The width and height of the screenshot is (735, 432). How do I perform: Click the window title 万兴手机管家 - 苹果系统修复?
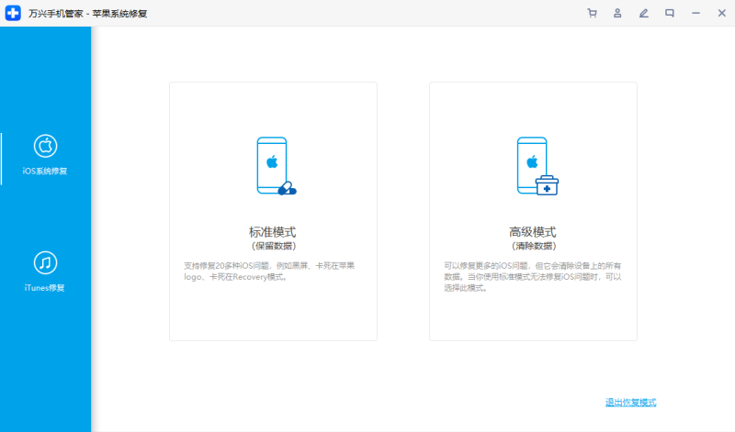point(87,14)
